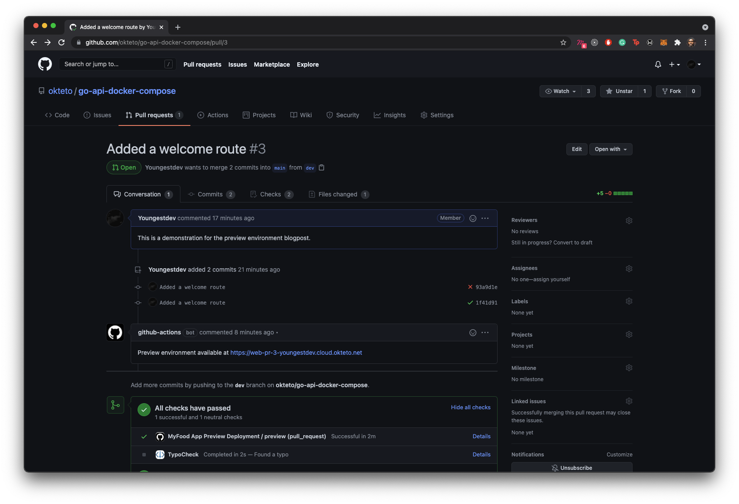The image size is (739, 504).
Task: Open new browser tab
Action: click(x=178, y=27)
